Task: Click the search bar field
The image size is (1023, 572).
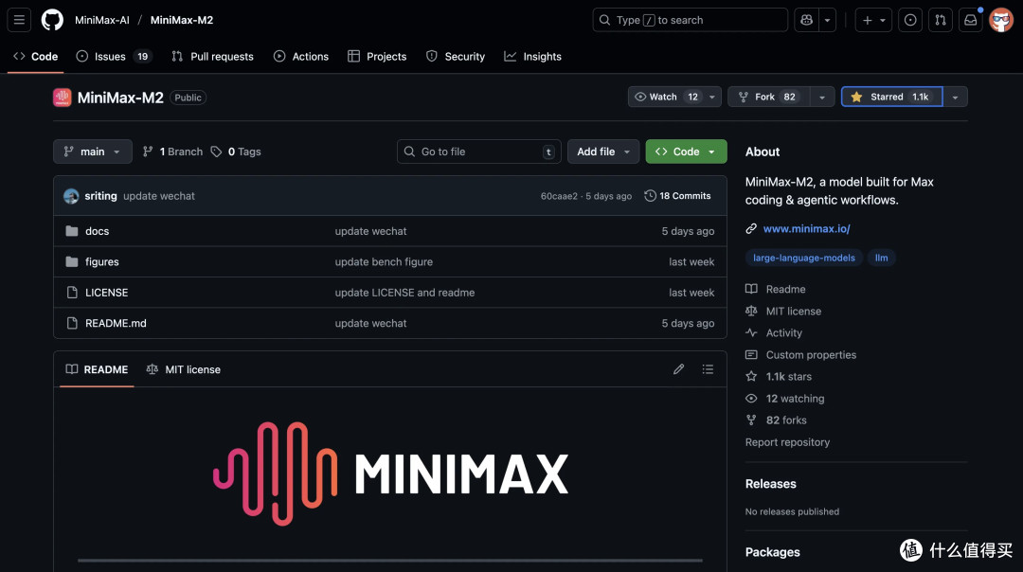Action: click(690, 20)
